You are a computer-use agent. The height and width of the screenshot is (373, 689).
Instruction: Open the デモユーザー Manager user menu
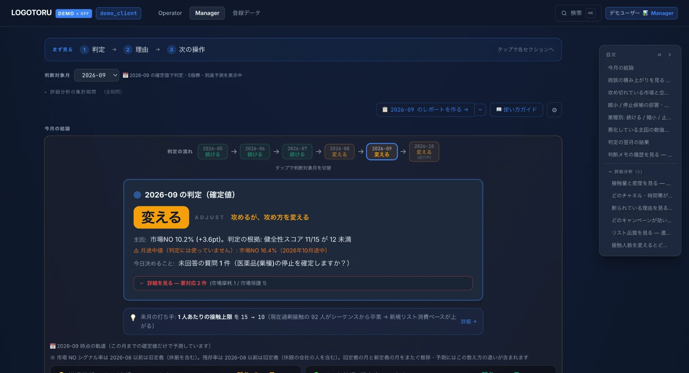[641, 13]
